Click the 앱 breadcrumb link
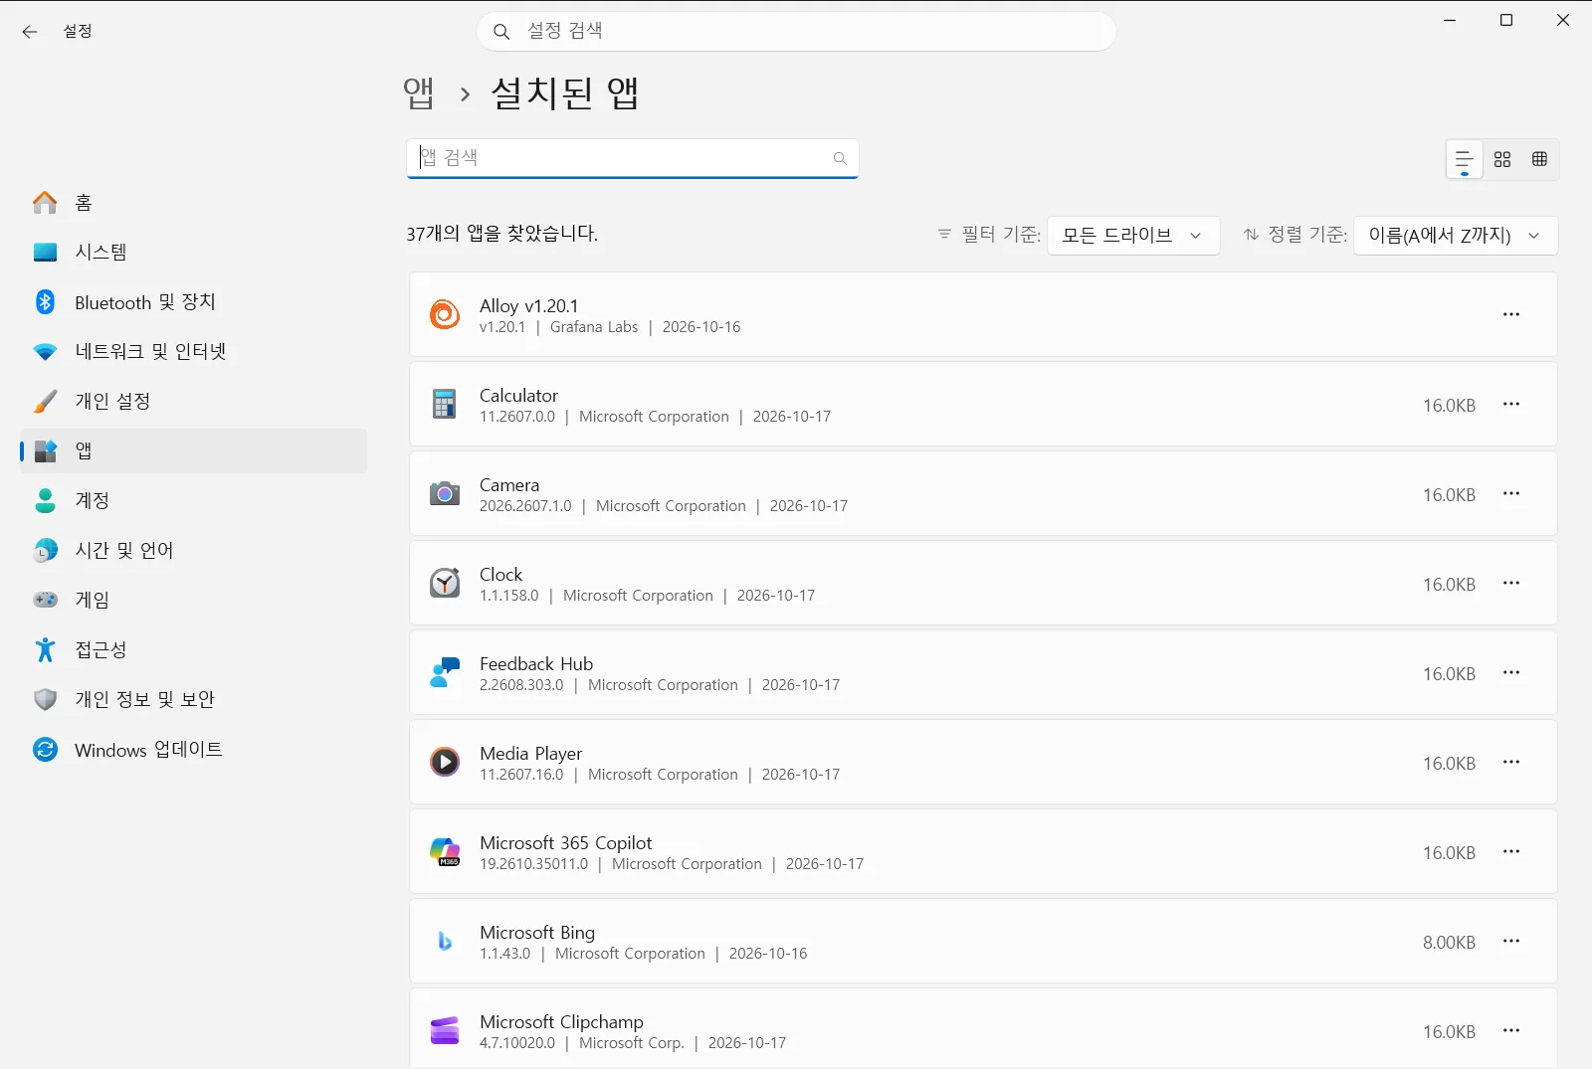 pyautogui.click(x=419, y=93)
